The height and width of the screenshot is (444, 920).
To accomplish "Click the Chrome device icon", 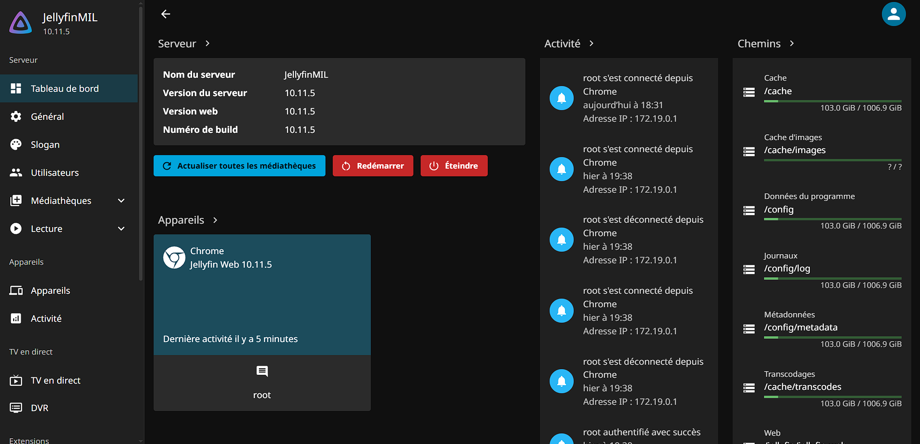I will (x=174, y=258).
